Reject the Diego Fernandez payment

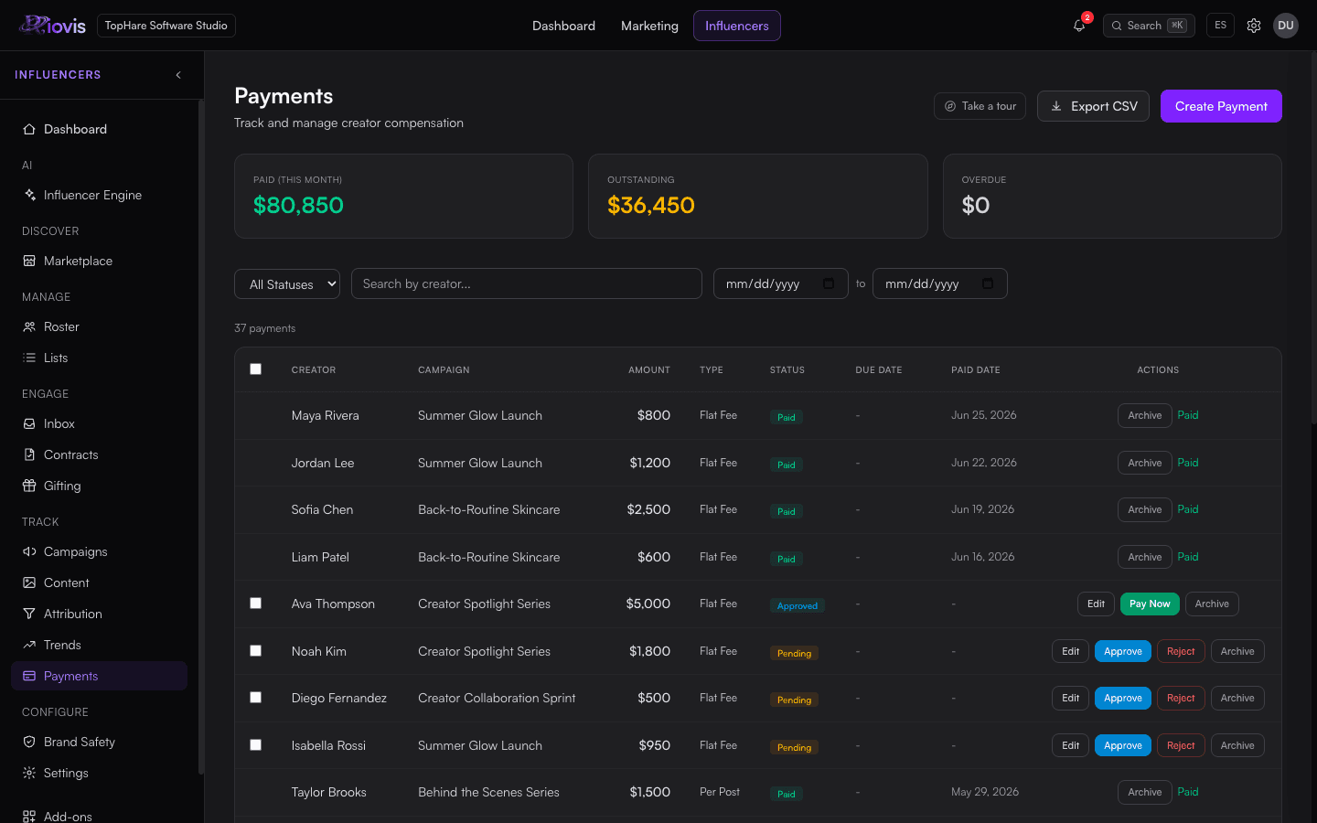[1181, 698]
